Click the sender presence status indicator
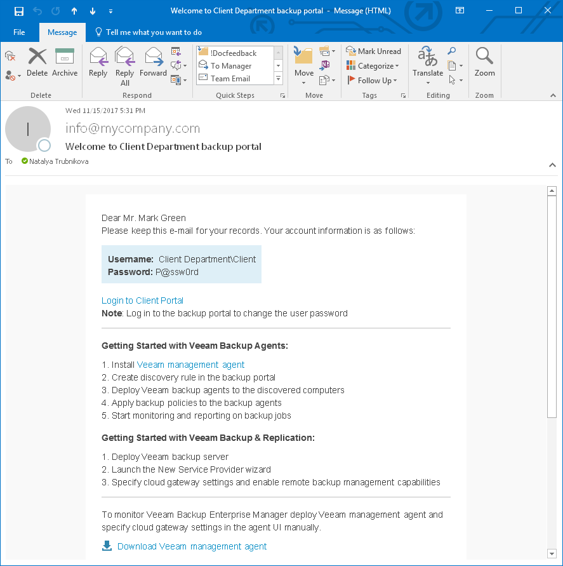The width and height of the screenshot is (563, 566). [x=44, y=145]
